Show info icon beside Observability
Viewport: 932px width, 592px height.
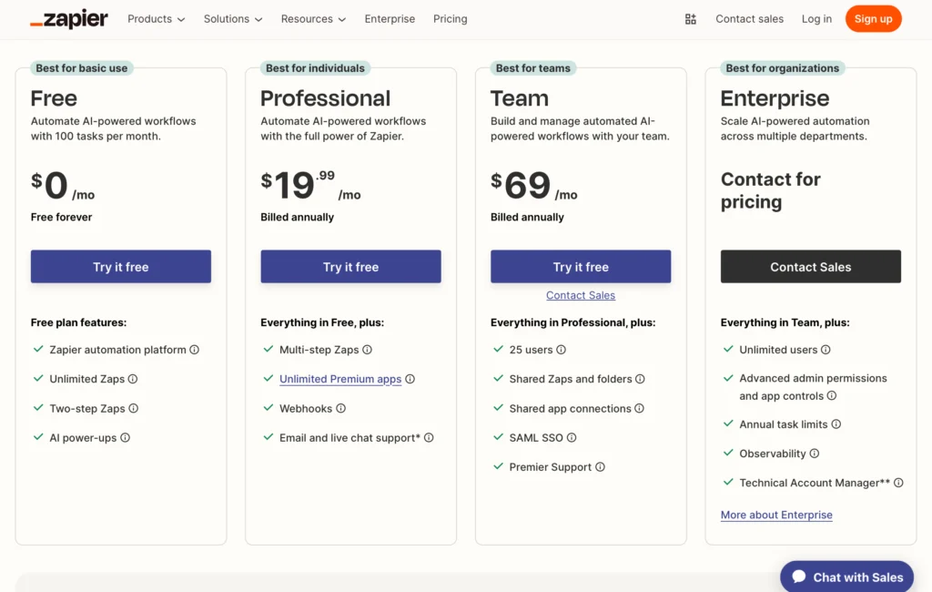click(x=815, y=454)
